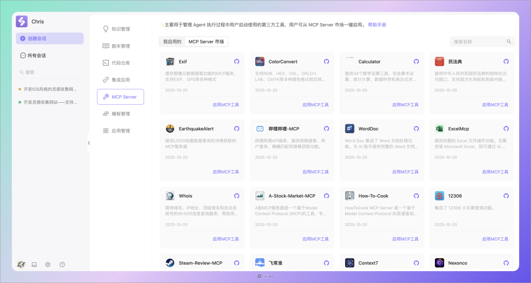531x283 pixels.
Task: Open the 帮助手册 link
Action: (377, 25)
